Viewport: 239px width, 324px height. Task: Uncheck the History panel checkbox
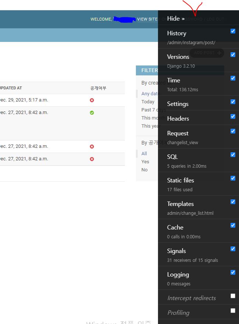tap(233, 31)
